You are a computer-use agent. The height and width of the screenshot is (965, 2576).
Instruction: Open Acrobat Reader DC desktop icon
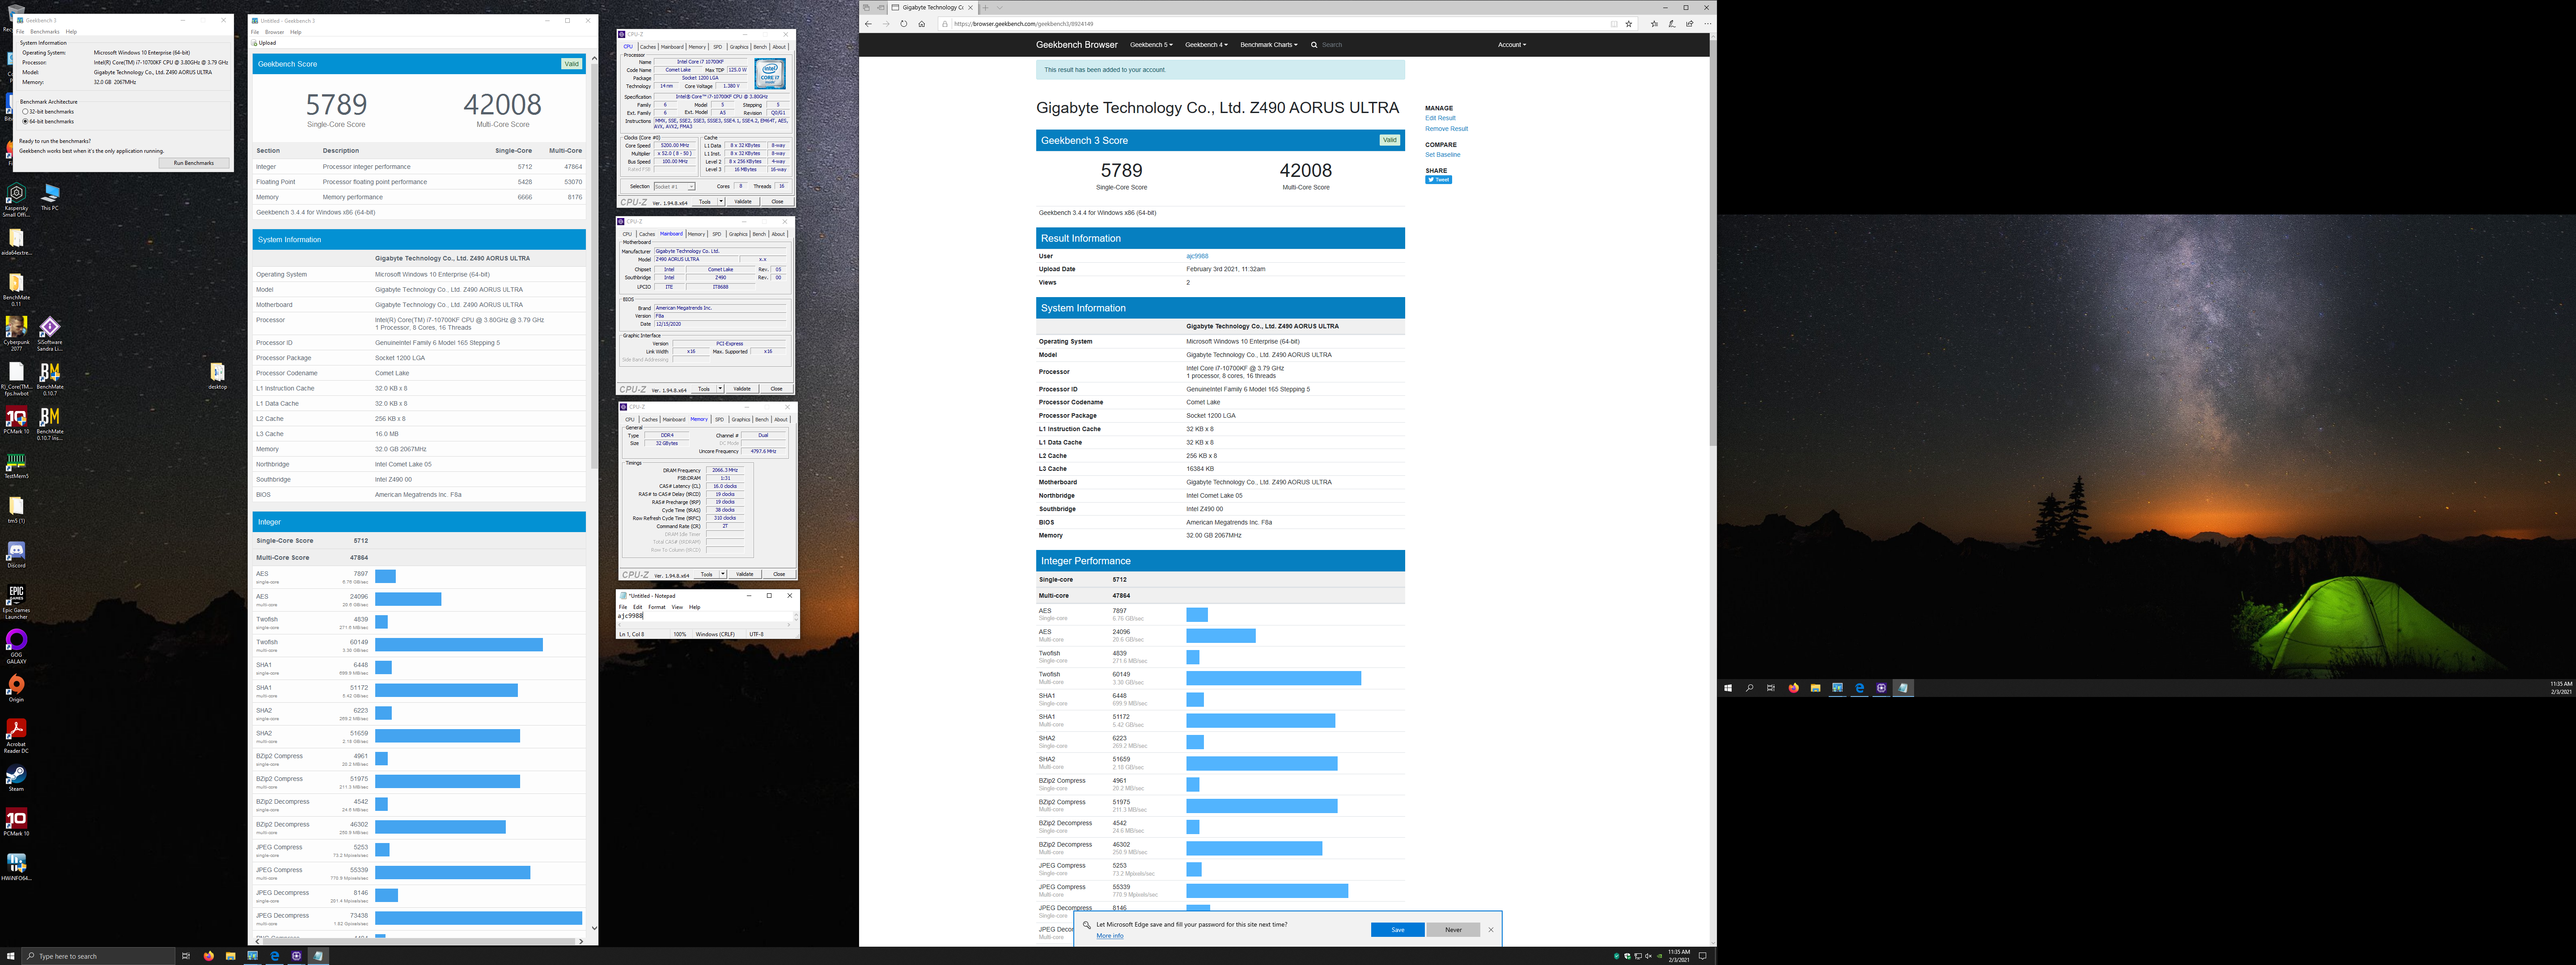pos(16,736)
